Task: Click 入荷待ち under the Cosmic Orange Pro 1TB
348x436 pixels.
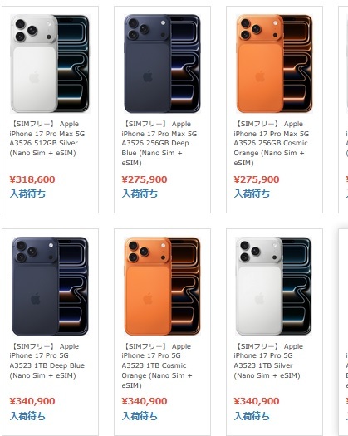Action: point(140,416)
